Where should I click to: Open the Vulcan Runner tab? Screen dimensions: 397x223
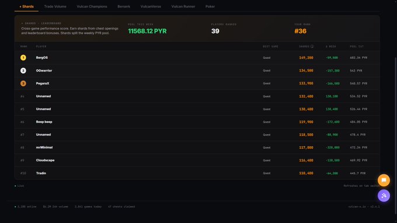point(183,6)
